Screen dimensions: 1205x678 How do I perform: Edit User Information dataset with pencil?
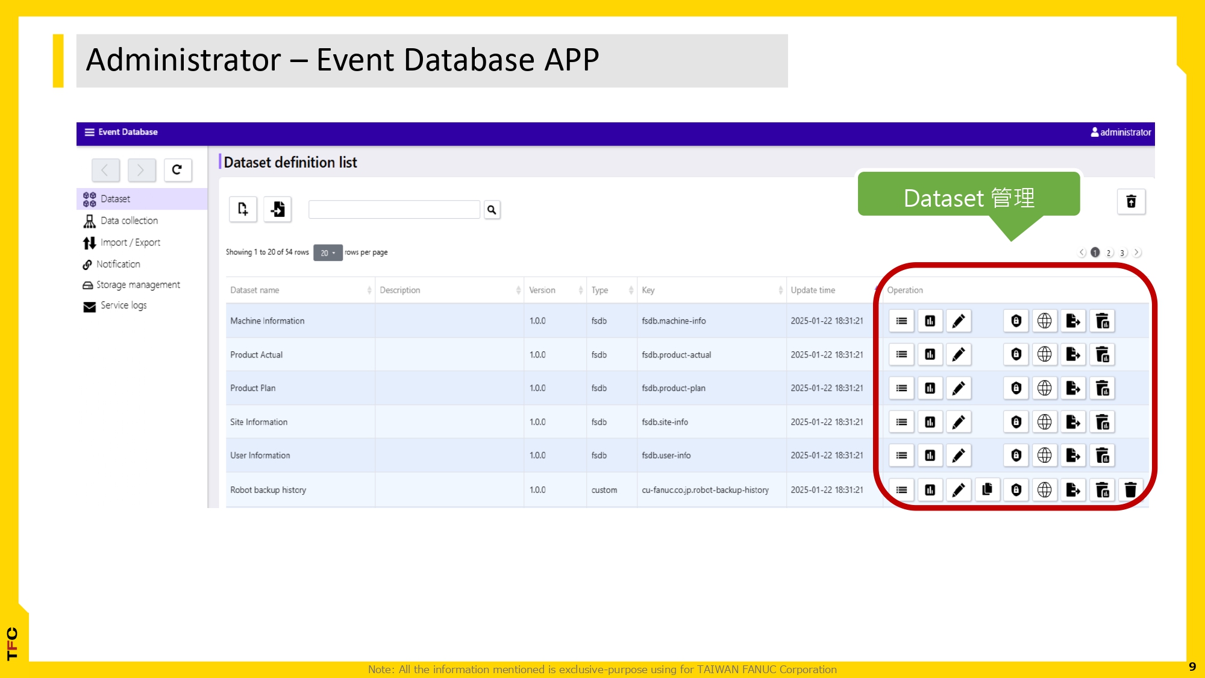click(x=959, y=456)
